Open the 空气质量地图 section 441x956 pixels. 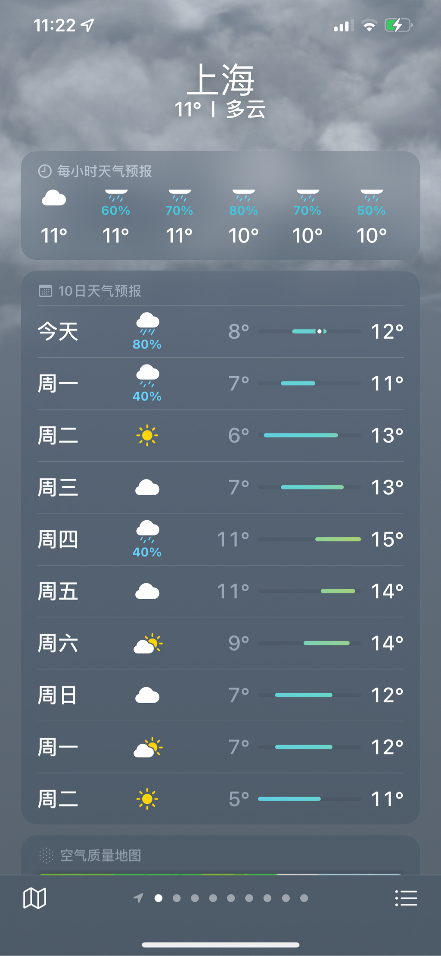pos(101,855)
